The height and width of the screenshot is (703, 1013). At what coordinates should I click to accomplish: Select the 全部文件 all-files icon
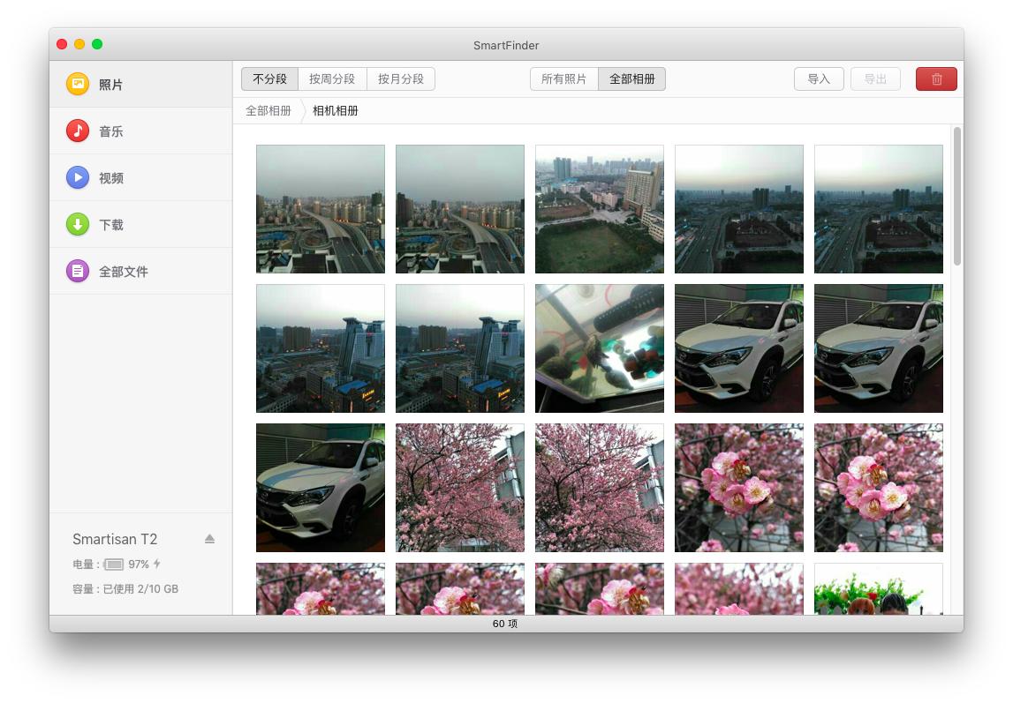[79, 271]
